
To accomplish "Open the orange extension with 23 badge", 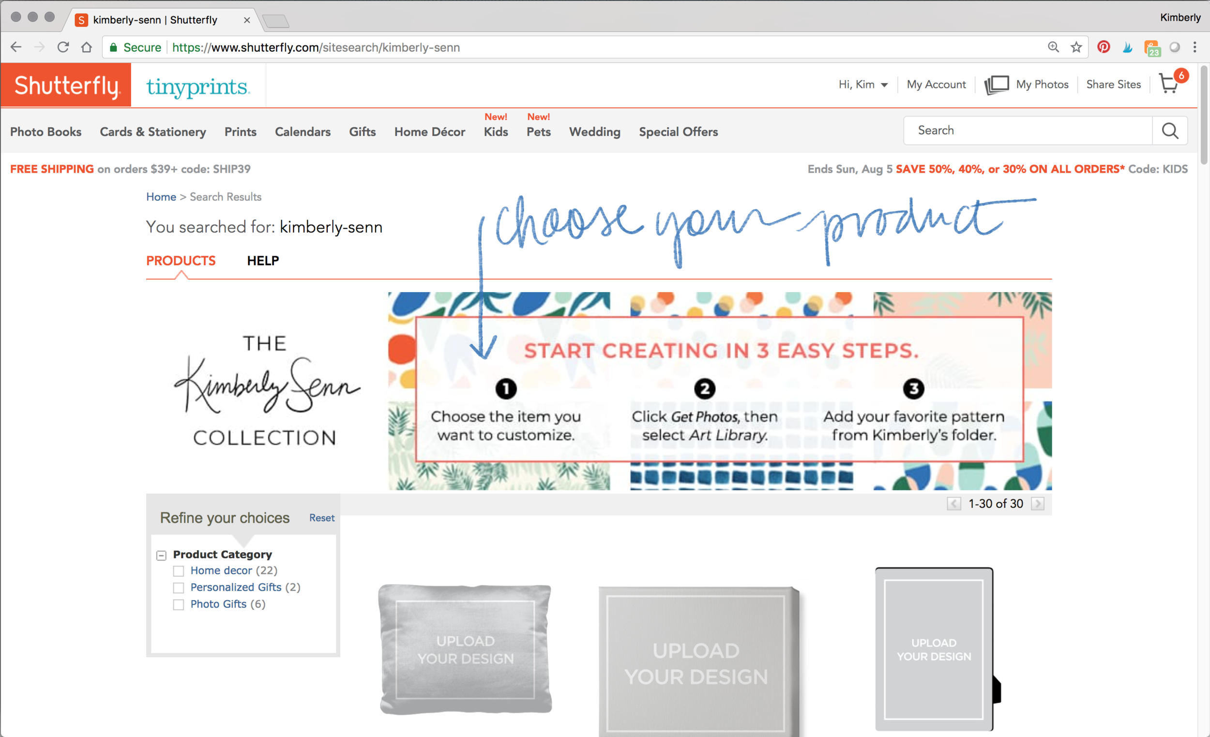I will coord(1151,48).
